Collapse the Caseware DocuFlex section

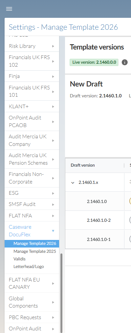click(x=32, y=231)
